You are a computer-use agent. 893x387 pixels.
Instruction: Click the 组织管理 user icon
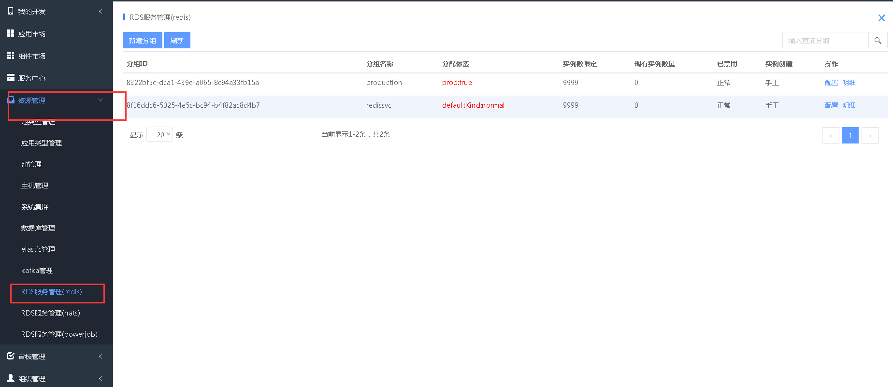10,378
